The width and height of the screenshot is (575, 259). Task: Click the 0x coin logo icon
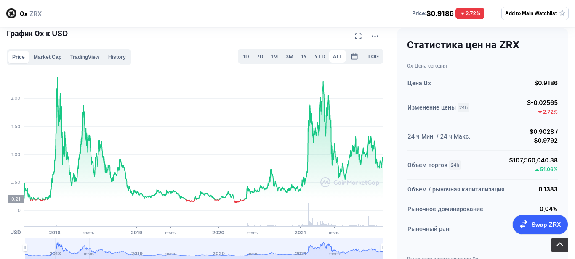tap(11, 13)
